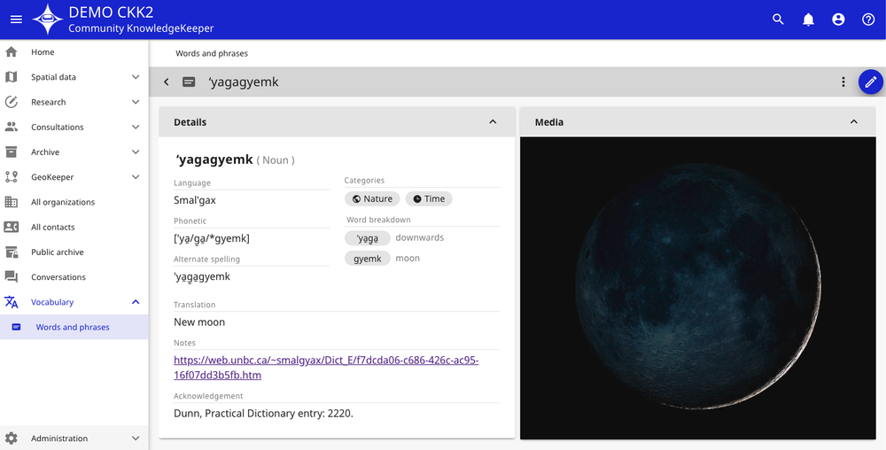Collapse the Details panel

(x=493, y=122)
